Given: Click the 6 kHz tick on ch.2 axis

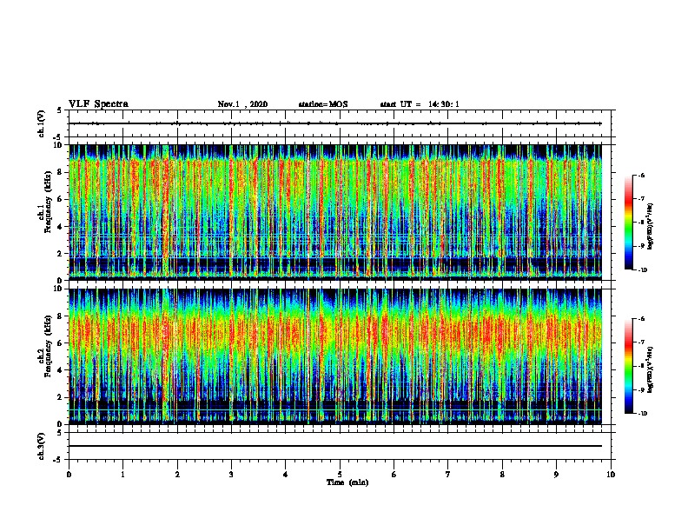Looking at the screenshot, I should (x=61, y=342).
